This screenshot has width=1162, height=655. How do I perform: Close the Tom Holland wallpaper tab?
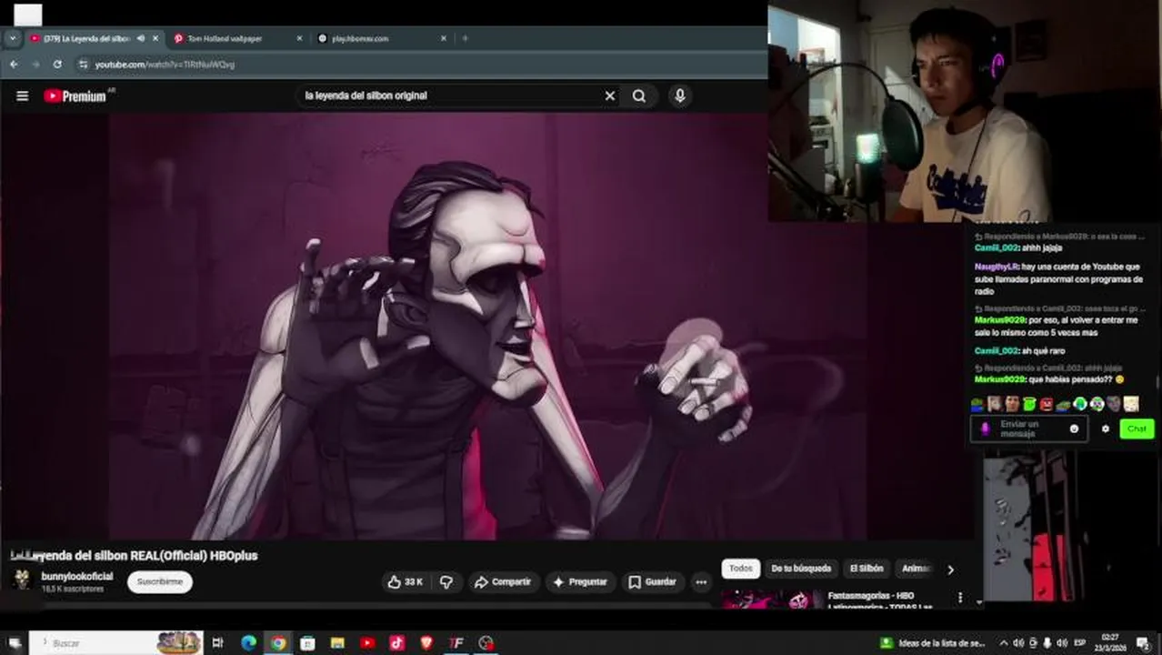(x=299, y=38)
